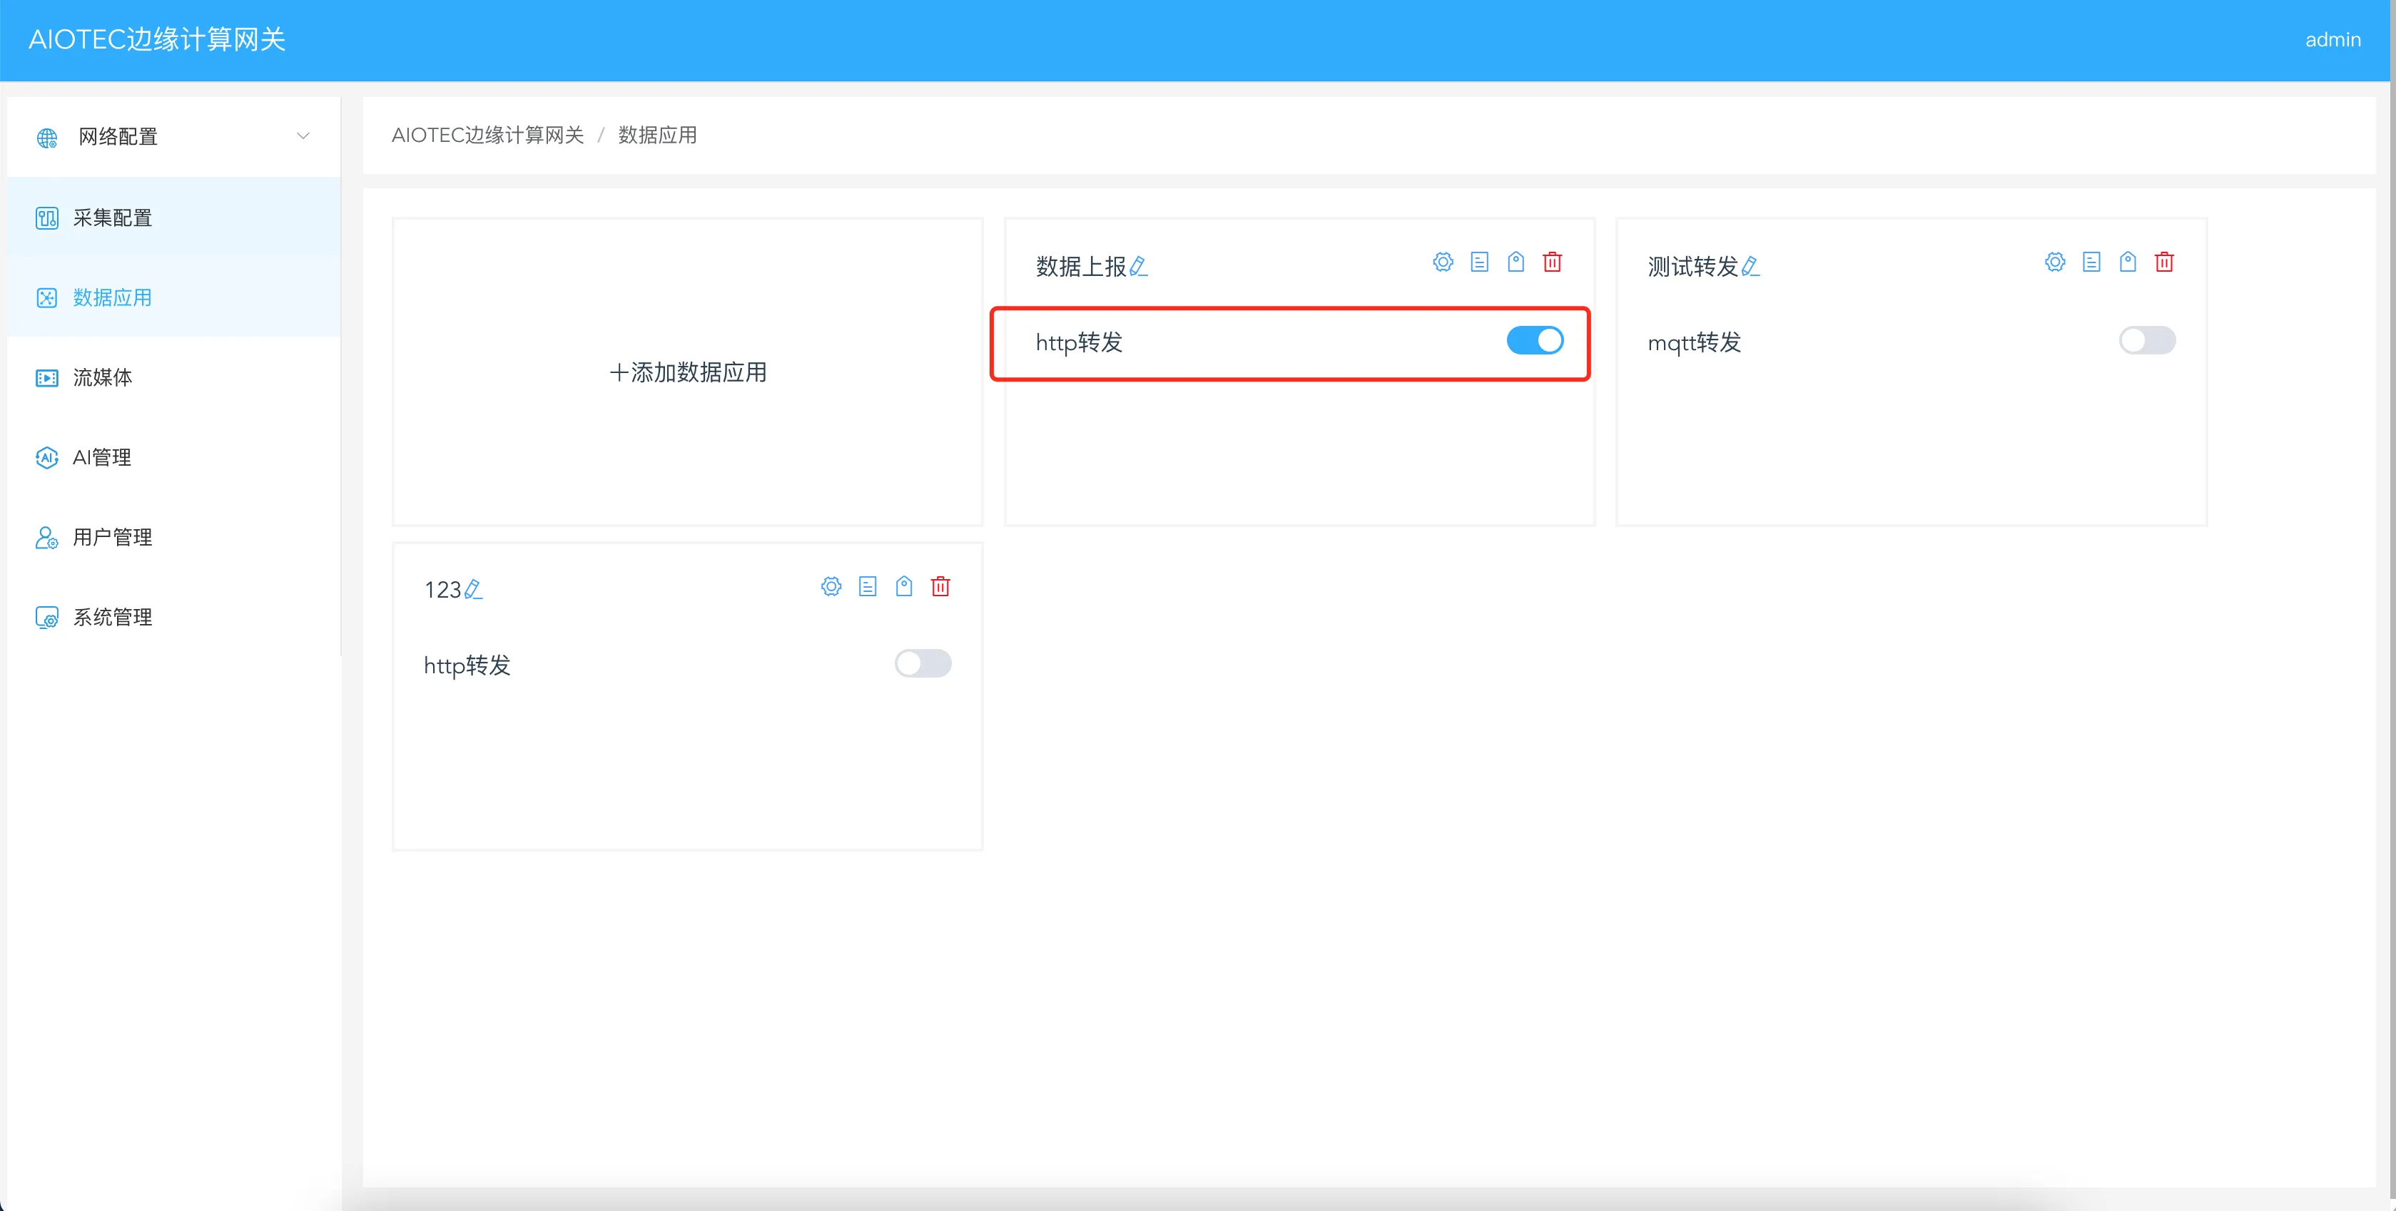The width and height of the screenshot is (2396, 1211).
Task: Enable the mqtt转发 toggle
Action: [x=2147, y=340]
